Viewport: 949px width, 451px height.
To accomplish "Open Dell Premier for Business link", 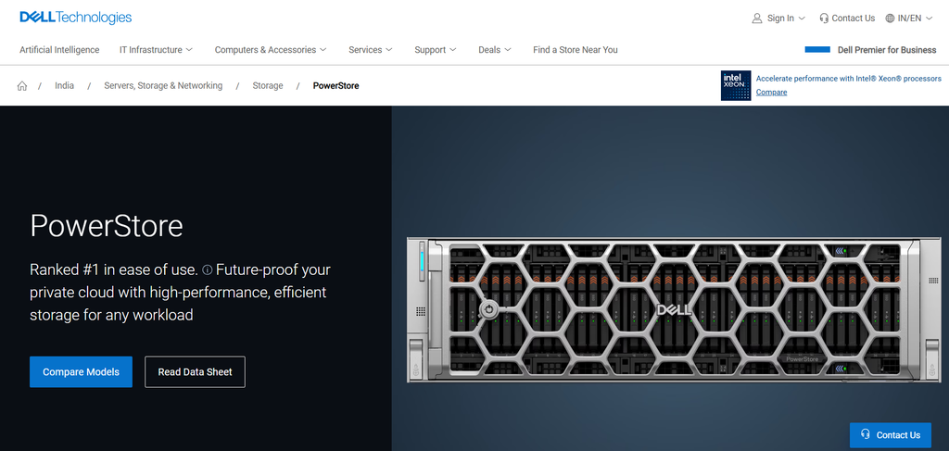I will 887,50.
